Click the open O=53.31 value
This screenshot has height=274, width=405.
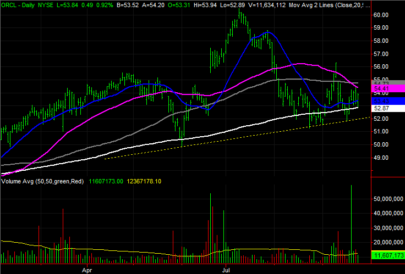pyautogui.click(x=179, y=5)
